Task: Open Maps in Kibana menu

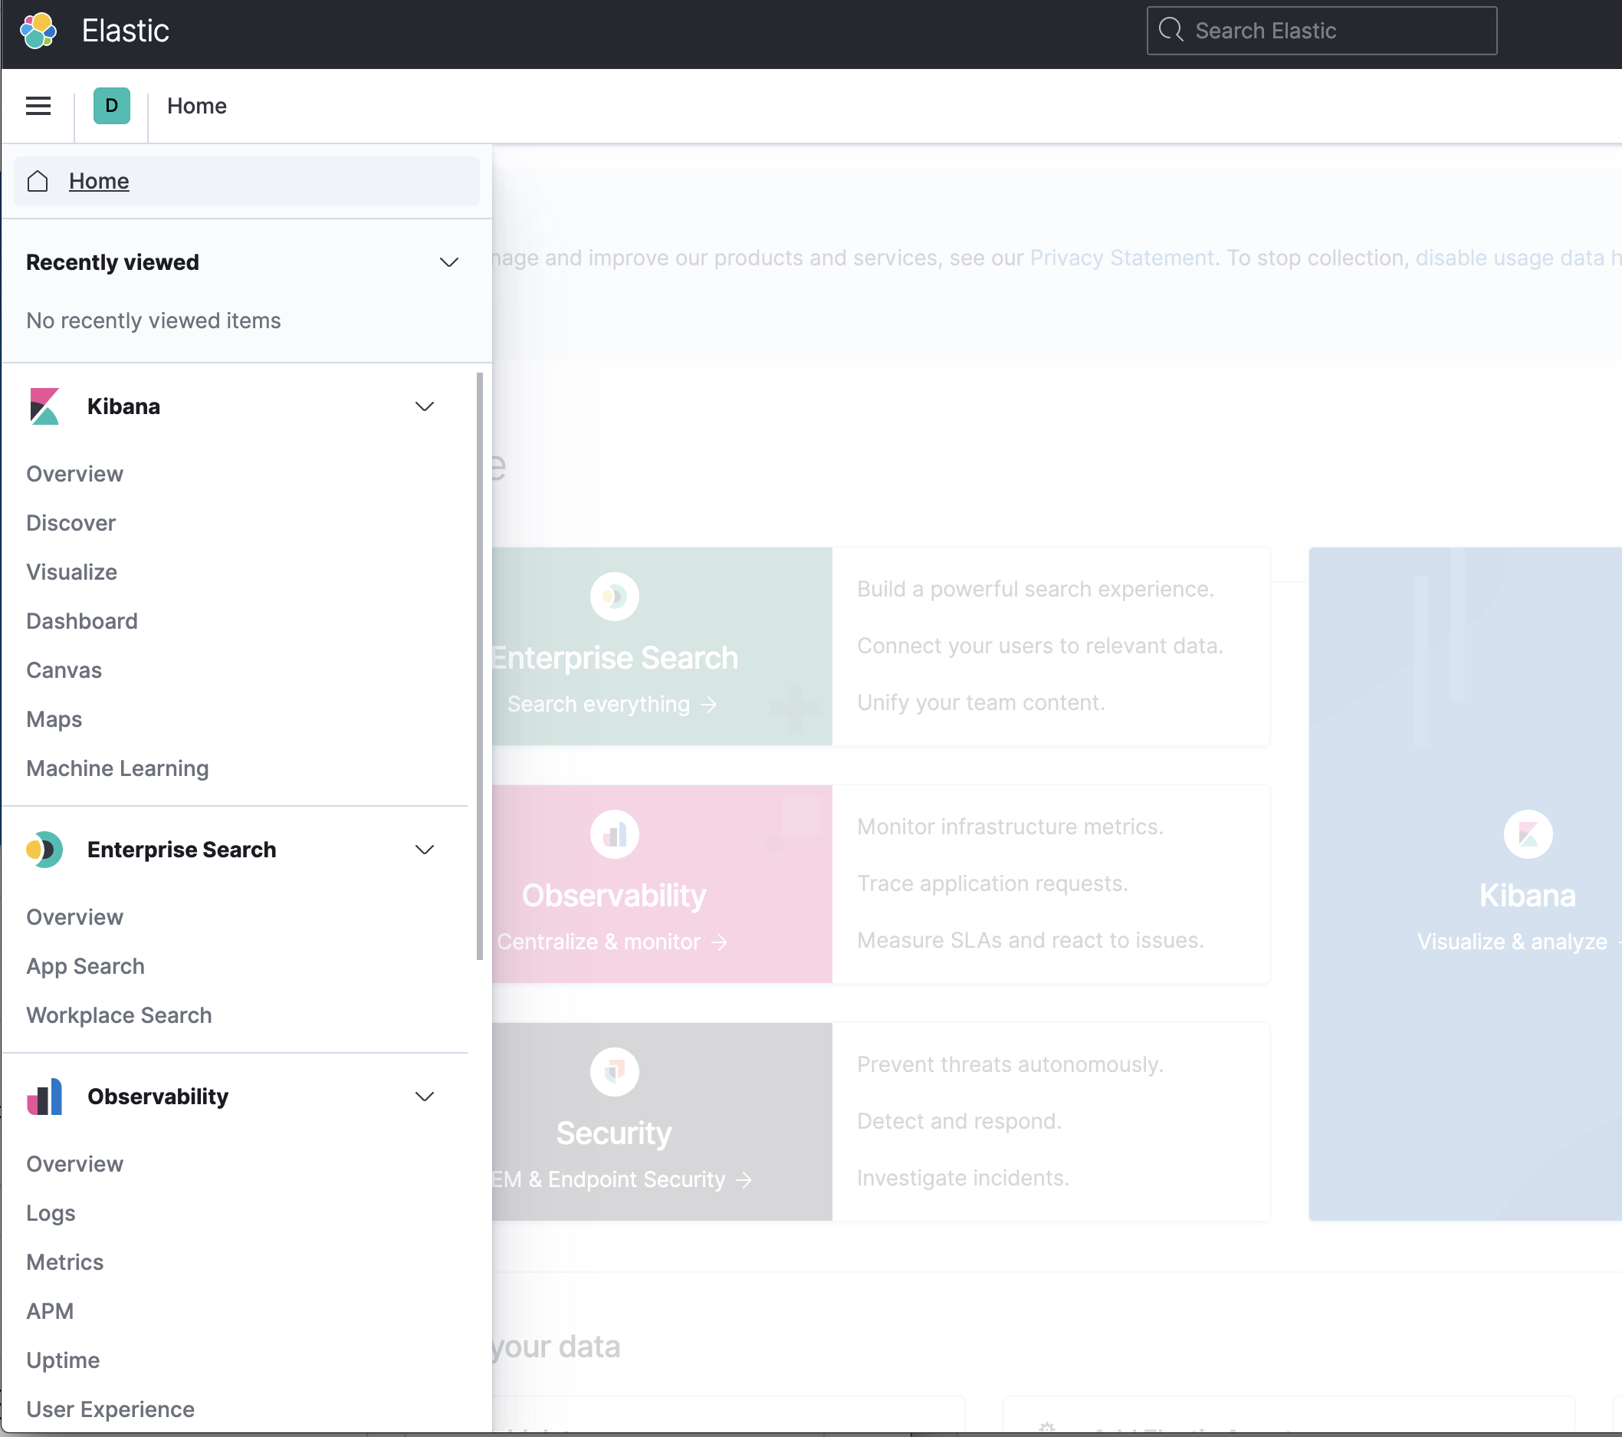Action: [x=54, y=719]
